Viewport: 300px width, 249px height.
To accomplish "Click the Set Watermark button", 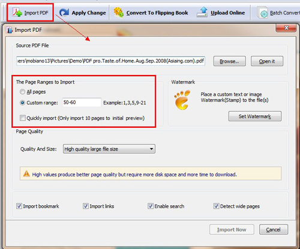I will [255, 116].
